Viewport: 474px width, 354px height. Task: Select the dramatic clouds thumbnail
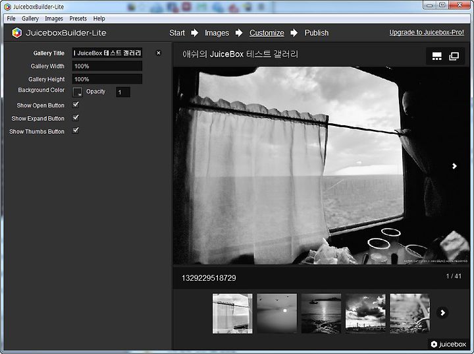pyautogui.click(x=365, y=313)
